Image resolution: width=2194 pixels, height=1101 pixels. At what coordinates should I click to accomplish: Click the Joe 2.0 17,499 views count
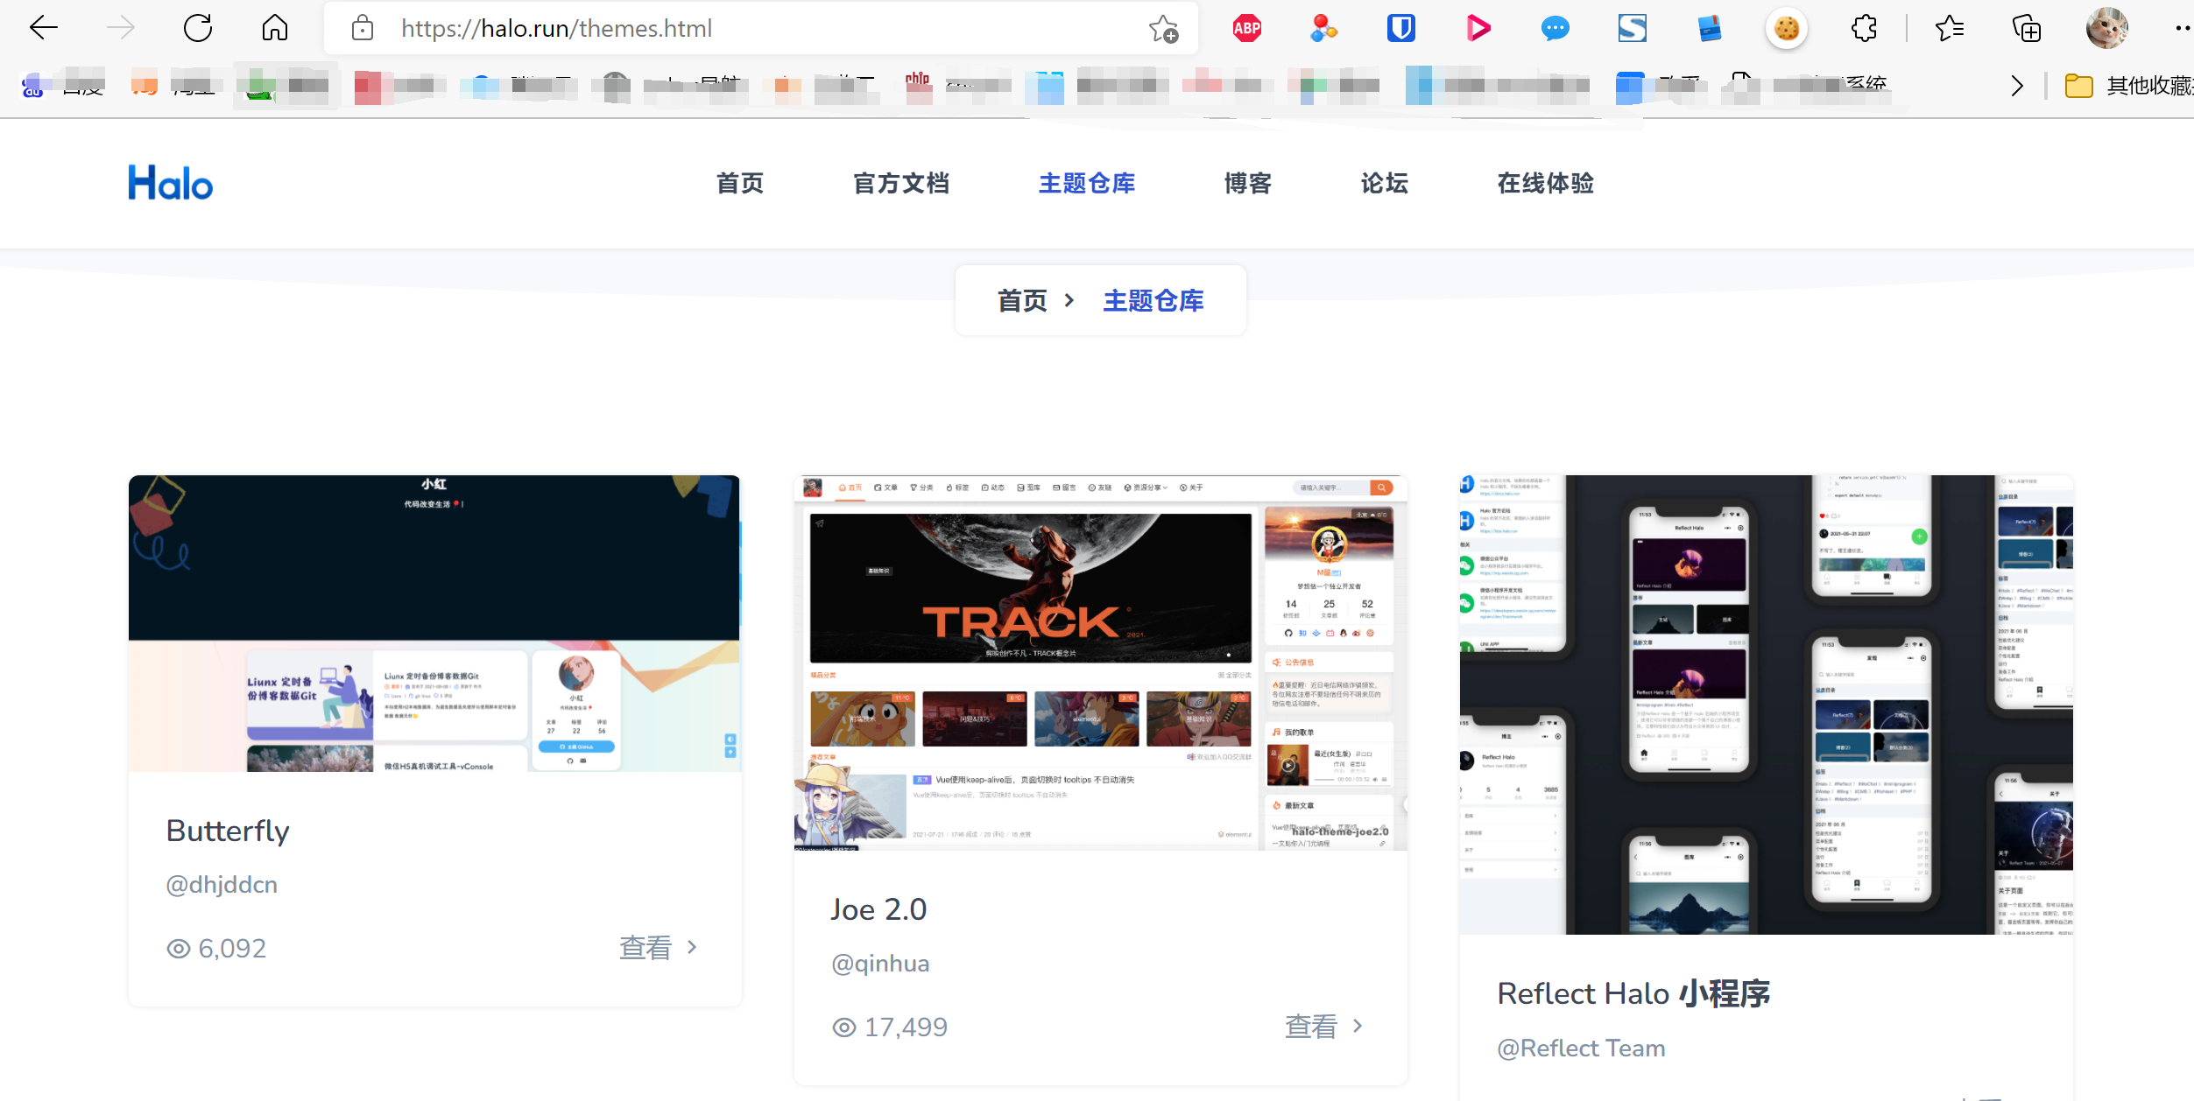(890, 1027)
